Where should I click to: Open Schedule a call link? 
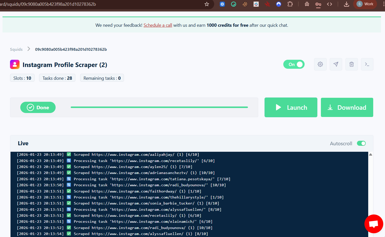(x=158, y=25)
